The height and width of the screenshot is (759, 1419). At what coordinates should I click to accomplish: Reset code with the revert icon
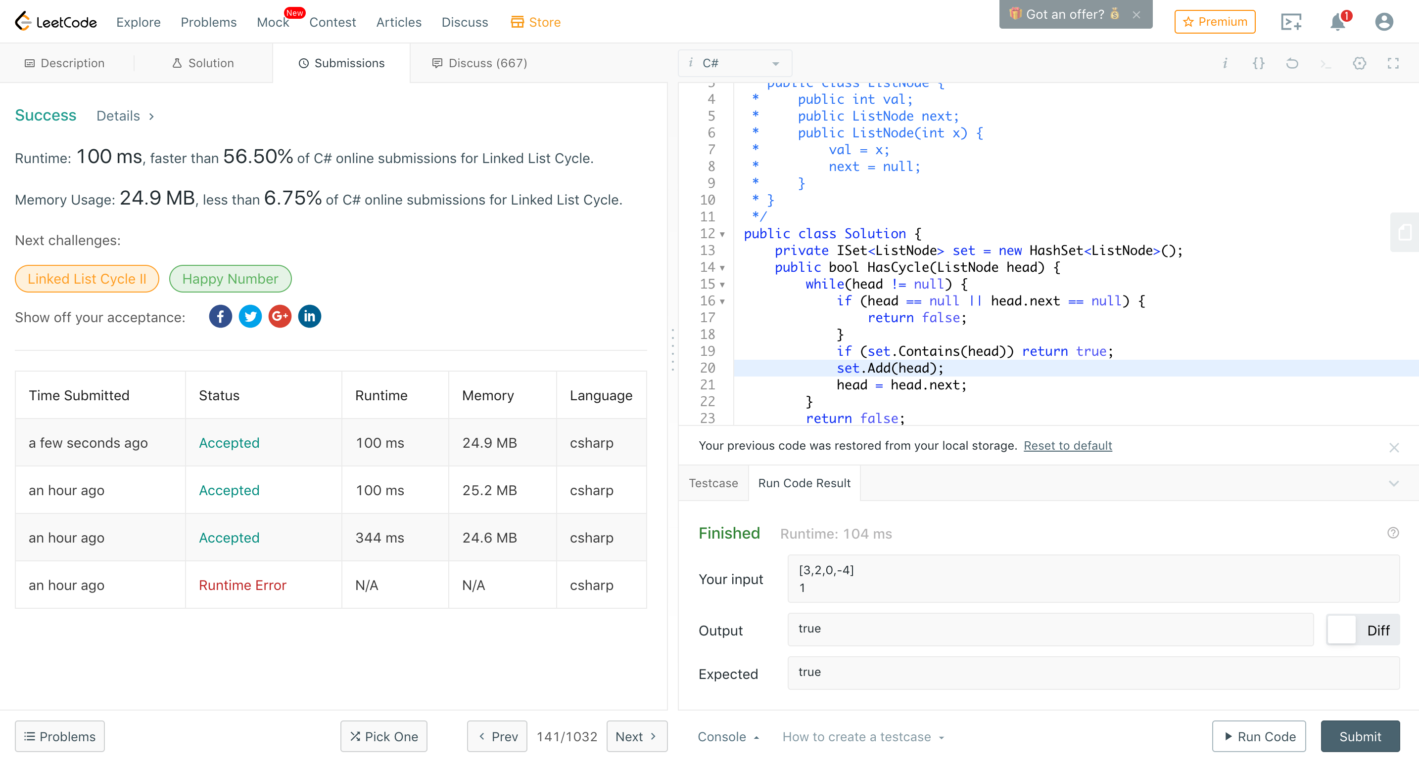pos(1292,63)
